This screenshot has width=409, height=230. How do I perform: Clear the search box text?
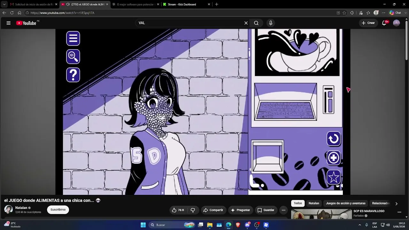pyautogui.click(x=246, y=23)
